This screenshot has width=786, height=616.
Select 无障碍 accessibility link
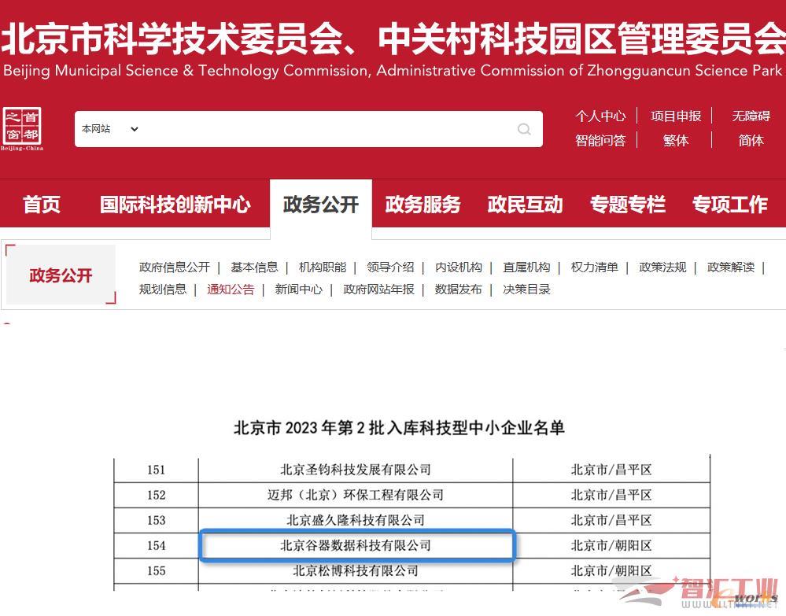tap(751, 116)
